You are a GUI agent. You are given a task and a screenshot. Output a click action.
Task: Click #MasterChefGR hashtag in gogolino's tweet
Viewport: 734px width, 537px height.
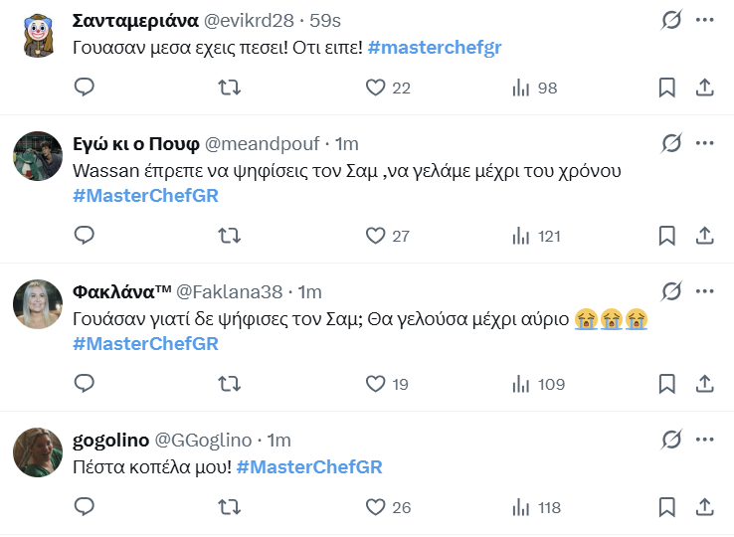tap(309, 467)
